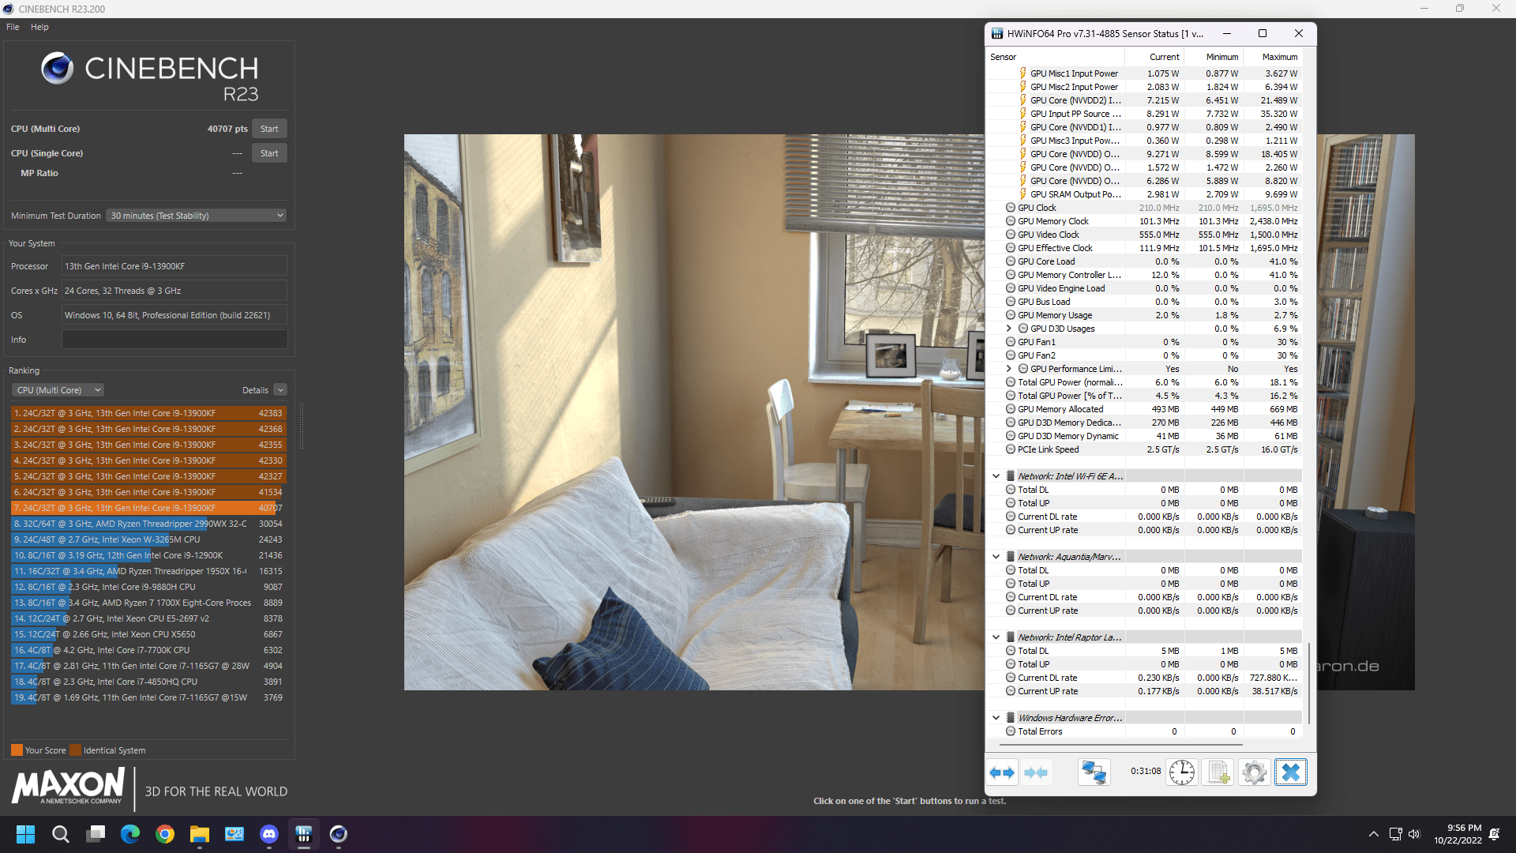Image resolution: width=1516 pixels, height=853 pixels.
Task: Click HWiNFO vertical scrollbar thumb
Action: click(1308, 682)
